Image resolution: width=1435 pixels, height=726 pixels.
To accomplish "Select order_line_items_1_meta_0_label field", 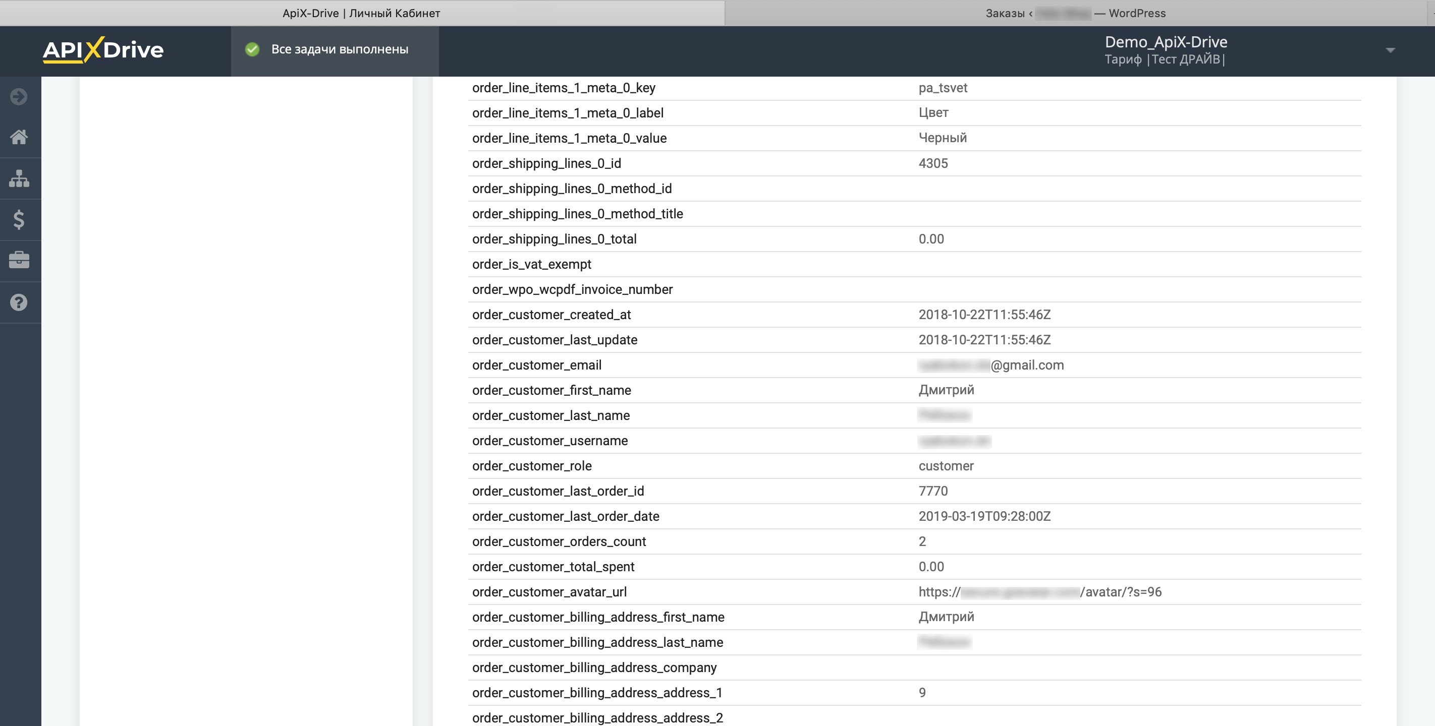I will coord(568,112).
